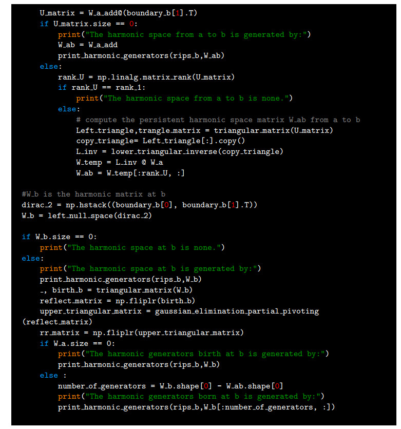Click the 'W_ab = W_a_add' assignment line
This screenshot has width=401, height=429.
[x=88, y=45]
